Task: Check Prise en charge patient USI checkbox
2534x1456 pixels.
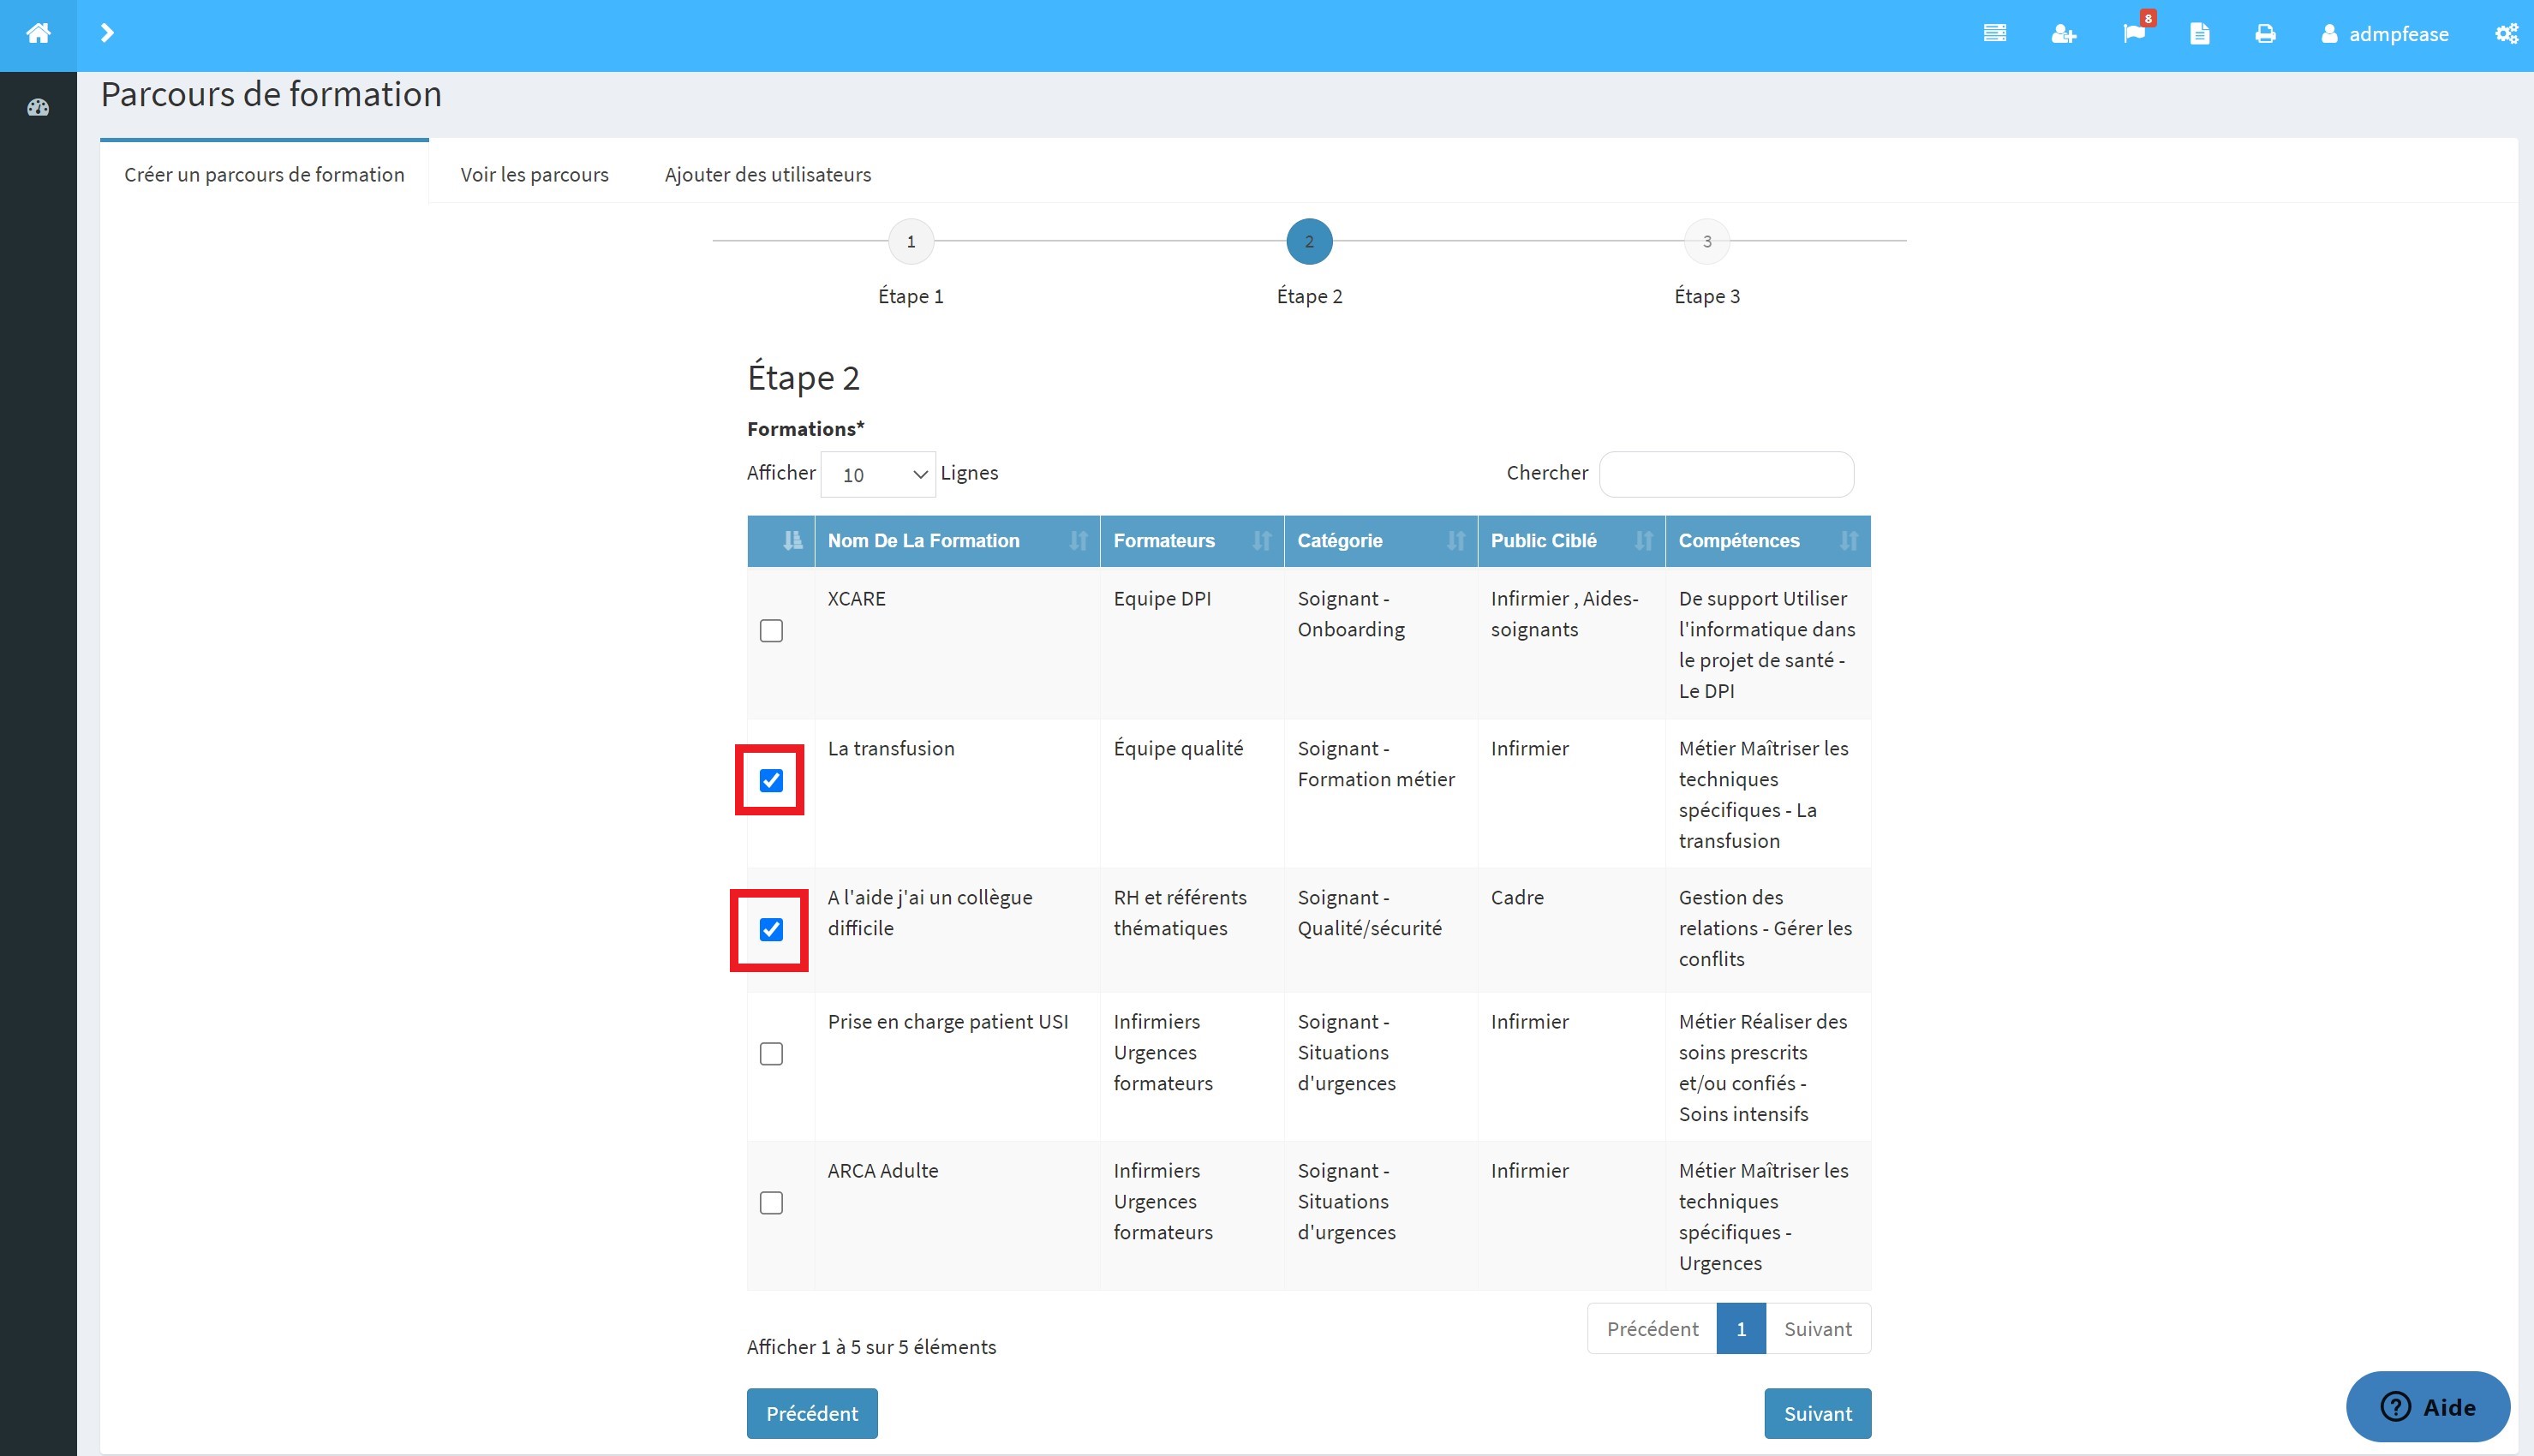Action: point(771,1054)
